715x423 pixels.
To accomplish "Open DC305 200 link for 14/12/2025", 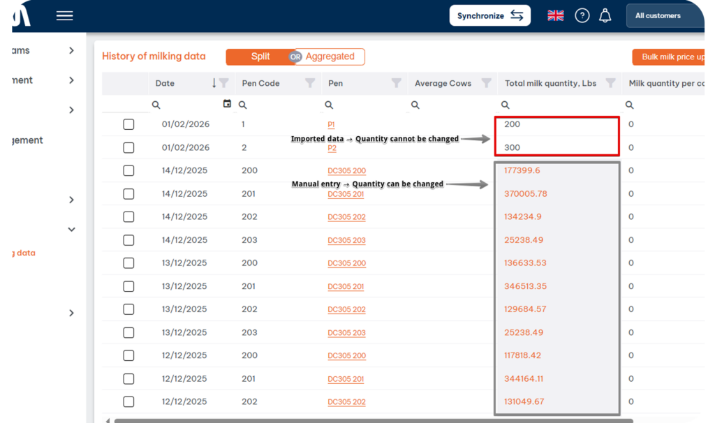I will (346, 170).
